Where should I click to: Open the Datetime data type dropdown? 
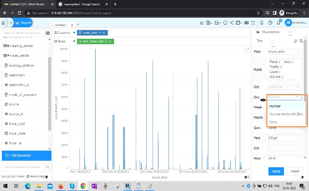pos(284,87)
